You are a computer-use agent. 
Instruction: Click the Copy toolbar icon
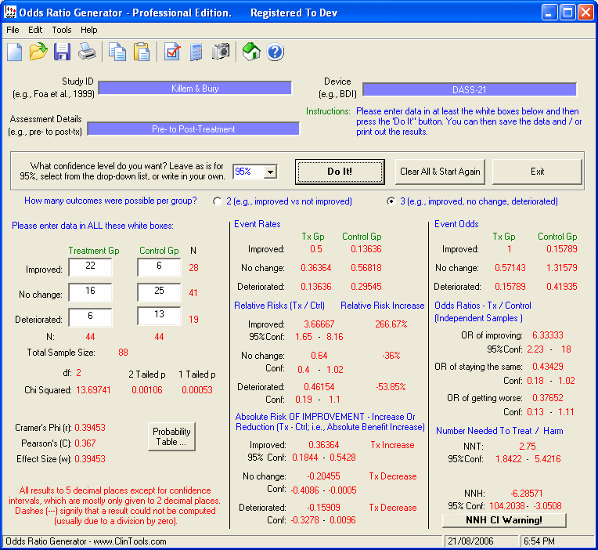pyautogui.click(x=117, y=52)
